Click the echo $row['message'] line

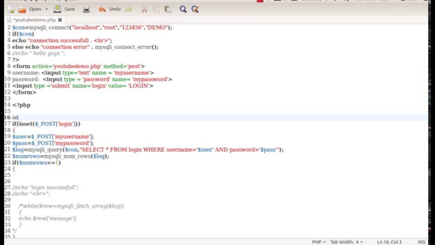pos(48,218)
